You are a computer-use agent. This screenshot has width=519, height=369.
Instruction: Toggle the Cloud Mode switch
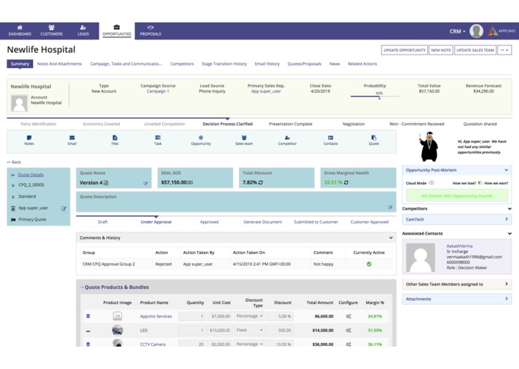[432, 183]
